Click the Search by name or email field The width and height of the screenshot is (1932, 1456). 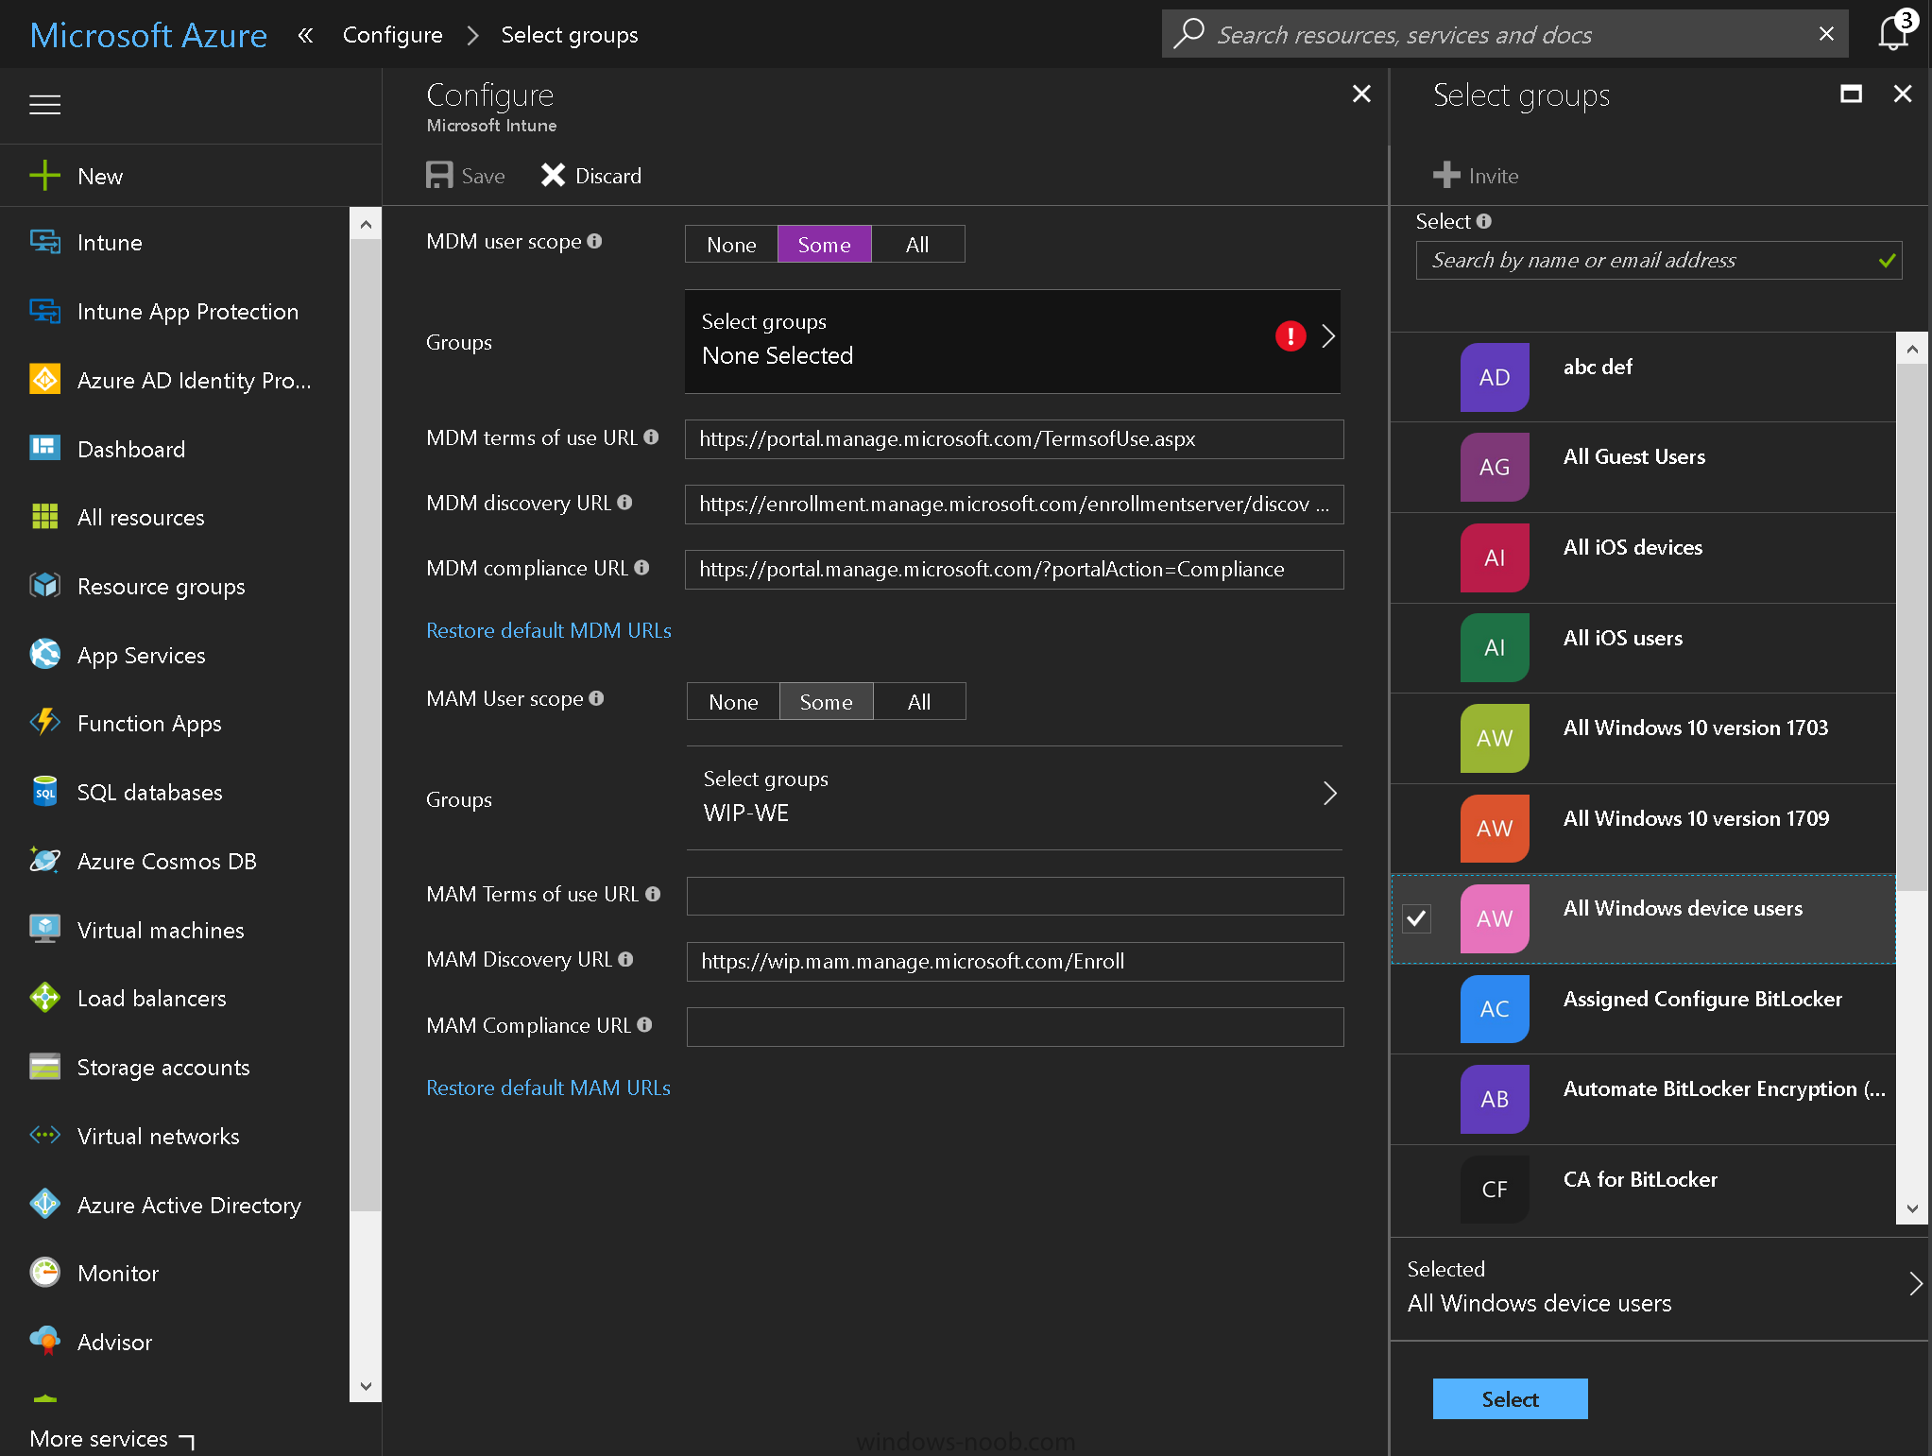(x=1658, y=261)
